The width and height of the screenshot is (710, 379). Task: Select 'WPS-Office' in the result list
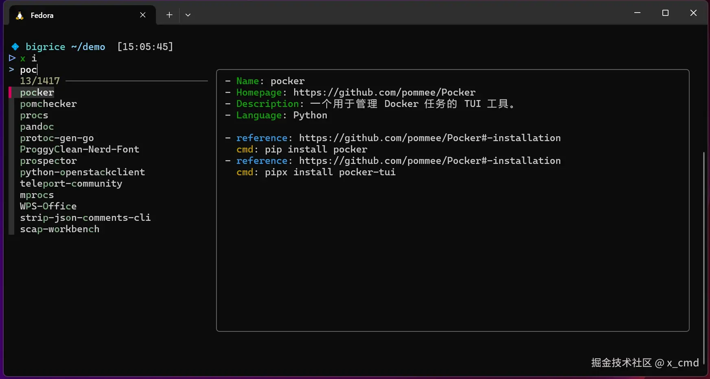pyautogui.click(x=48, y=207)
